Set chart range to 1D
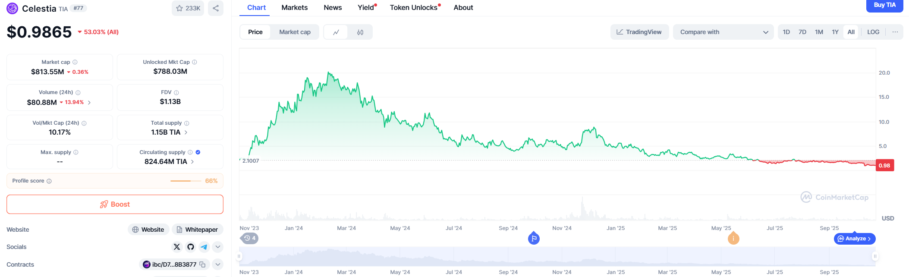Screen dimensions: 909x277 pos(786,32)
